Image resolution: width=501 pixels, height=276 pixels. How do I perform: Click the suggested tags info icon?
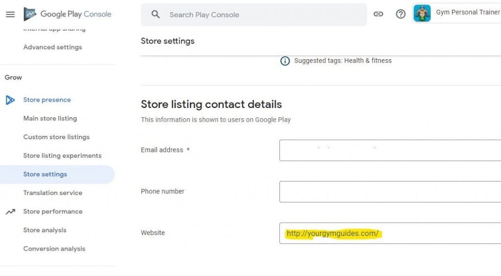coord(285,61)
